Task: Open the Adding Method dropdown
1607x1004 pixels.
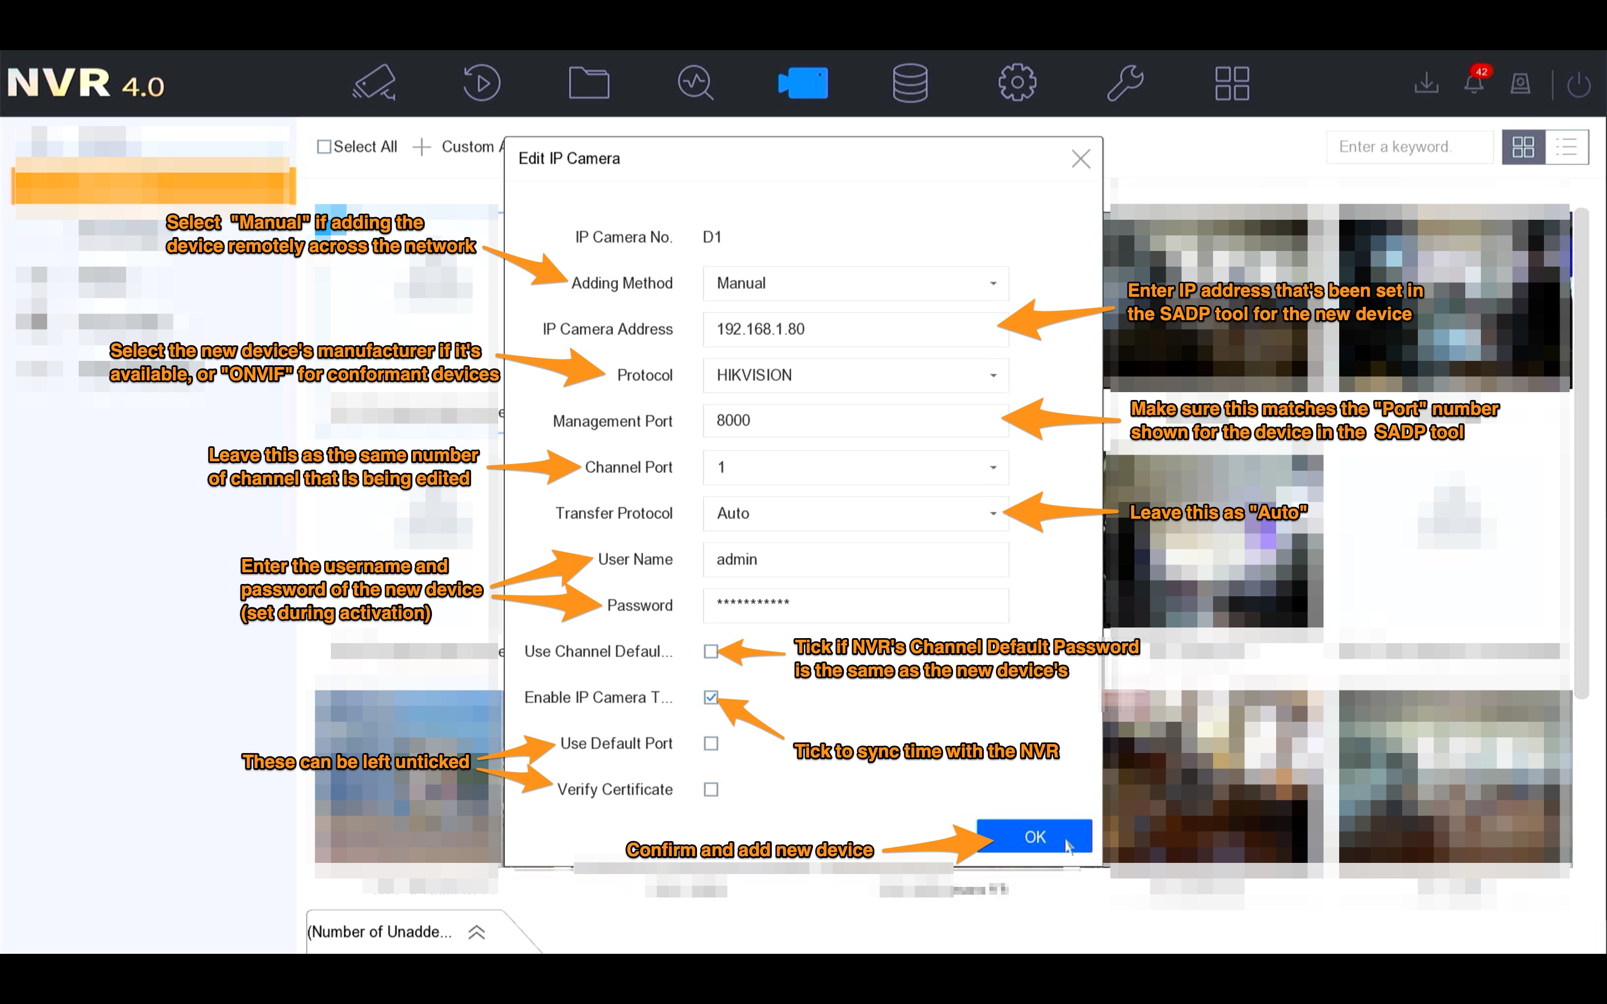Action: click(855, 283)
